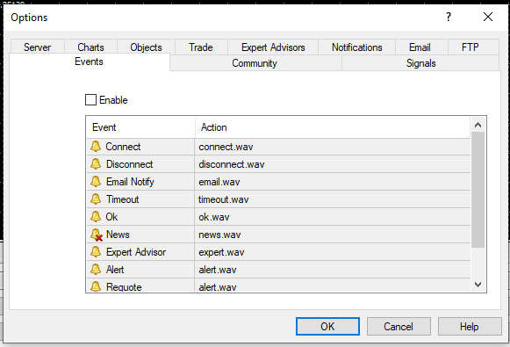Click the Requote row bell icon

click(96, 286)
